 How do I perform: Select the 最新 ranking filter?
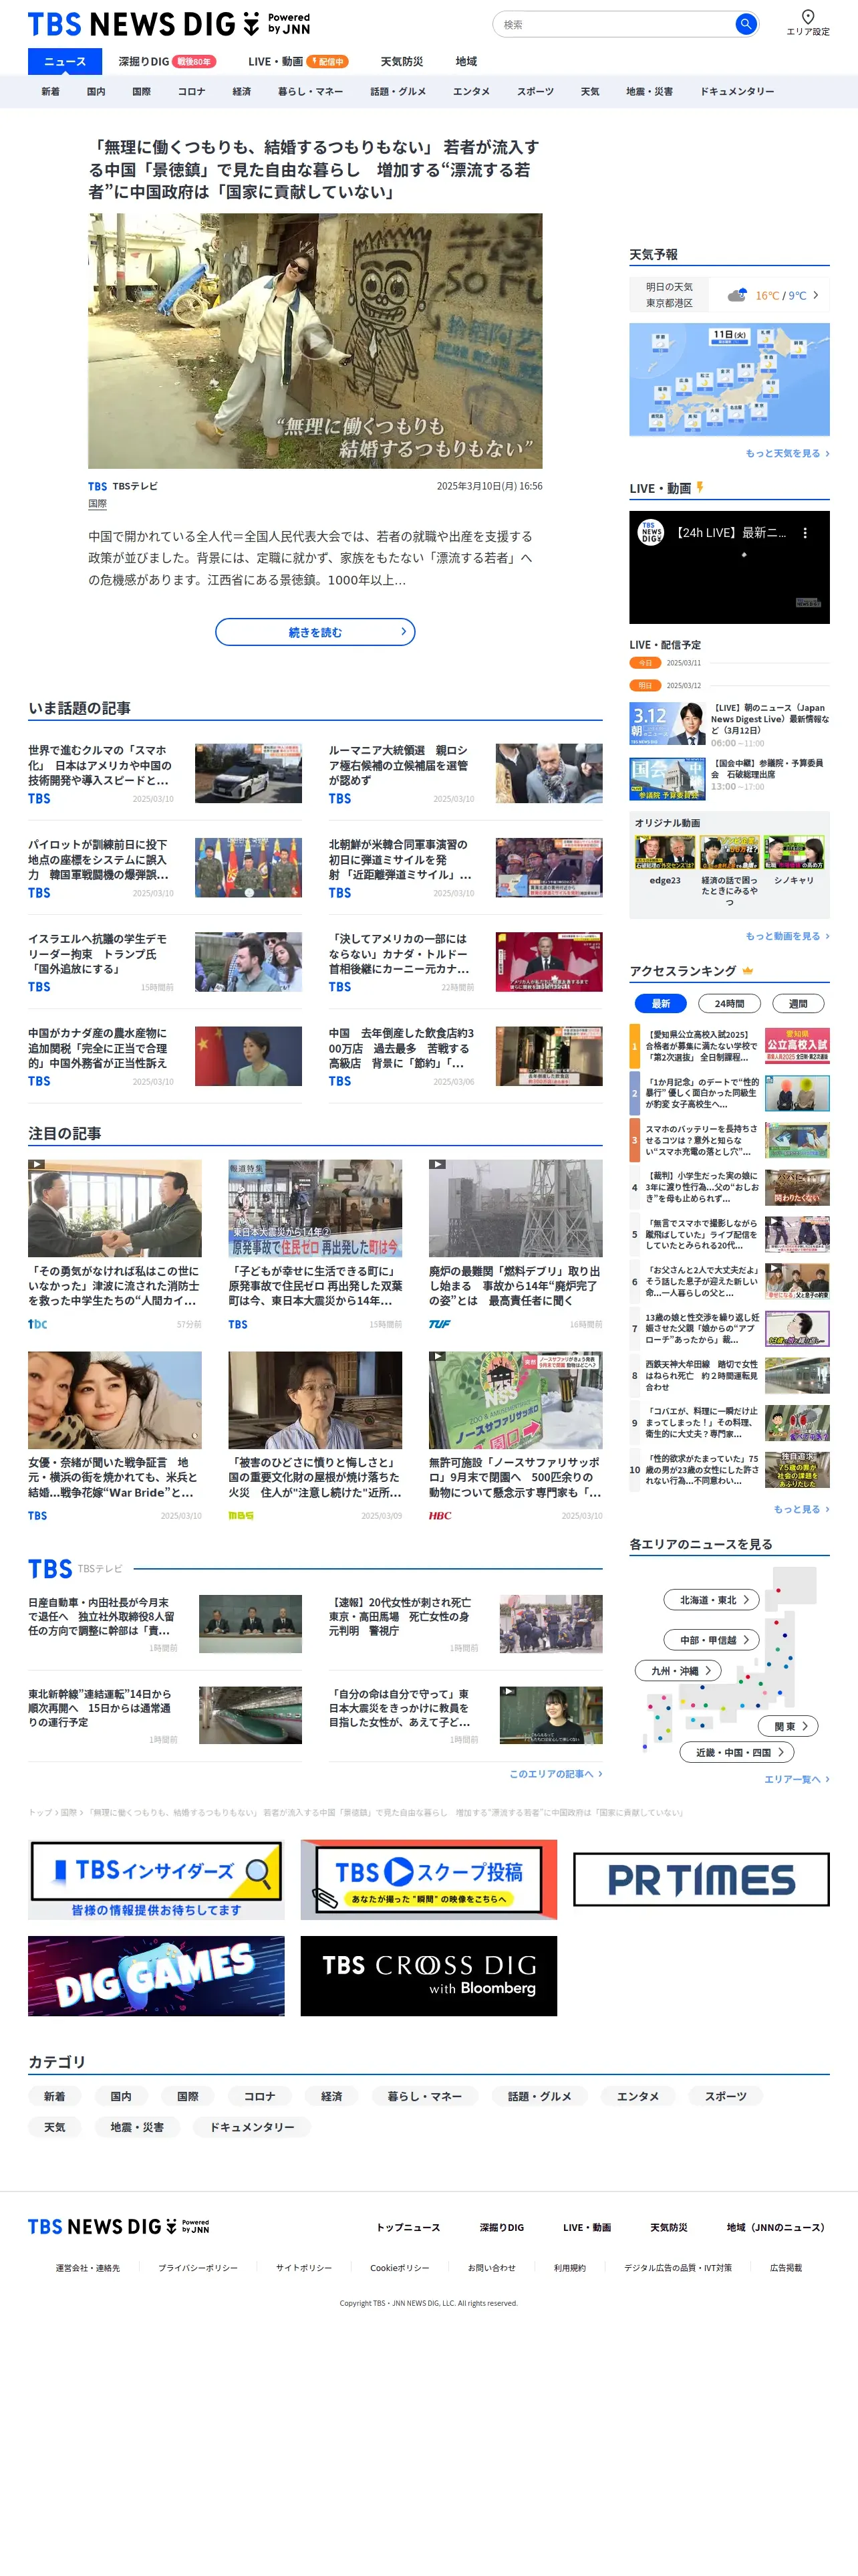point(660,1003)
